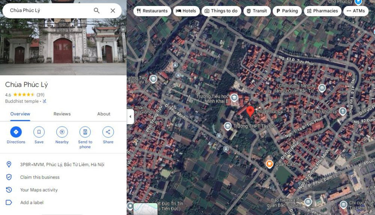Open Nearby places search
Screen dimensions: 375x215
pos(62,132)
